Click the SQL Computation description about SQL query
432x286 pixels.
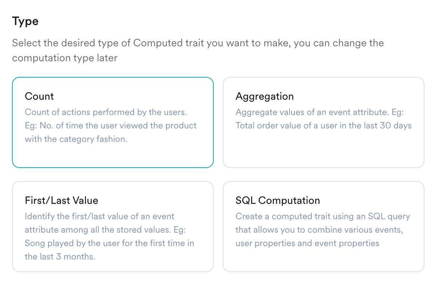coord(323,230)
